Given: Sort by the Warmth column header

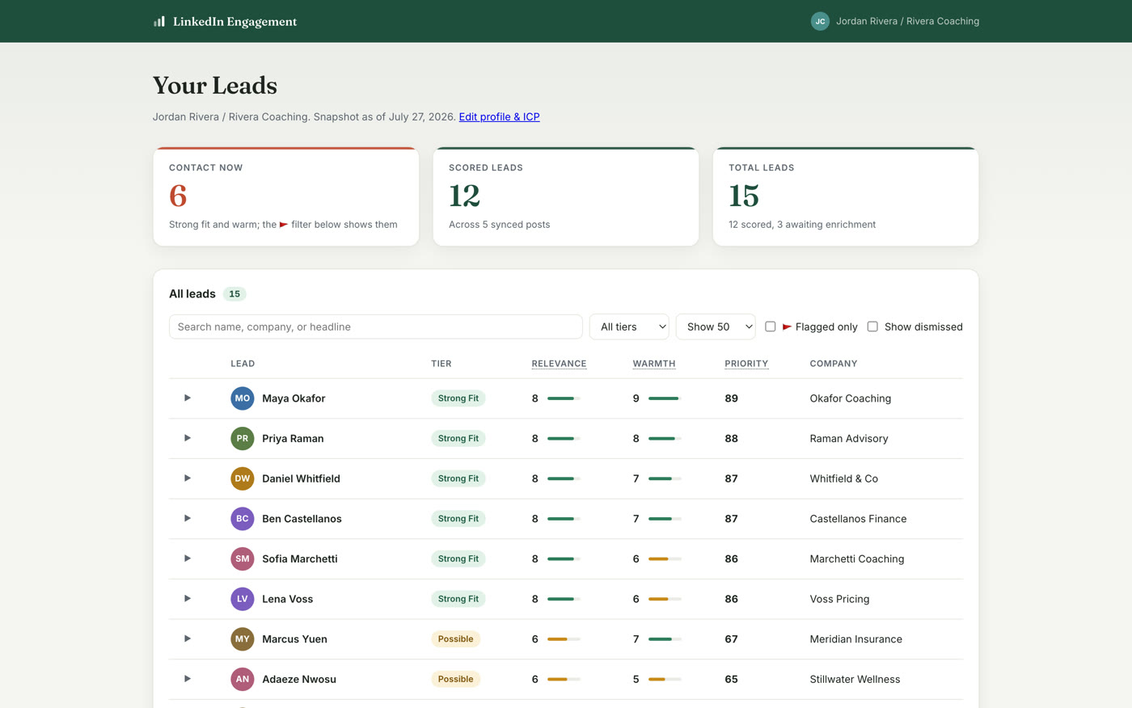Looking at the screenshot, I should coord(654,364).
